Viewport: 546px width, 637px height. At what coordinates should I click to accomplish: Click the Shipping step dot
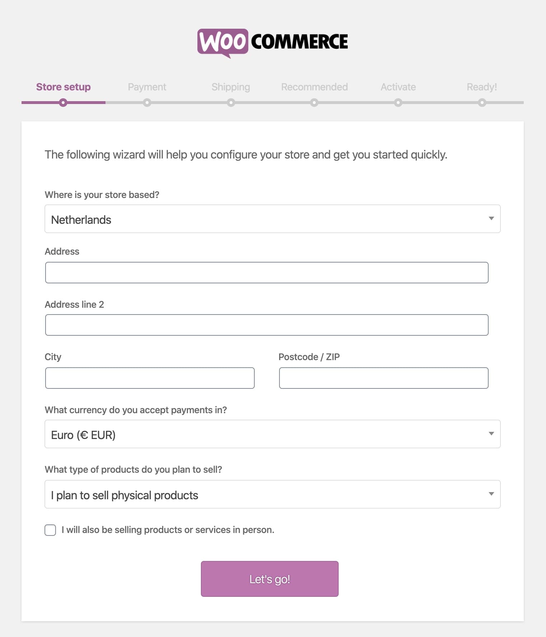point(231,103)
